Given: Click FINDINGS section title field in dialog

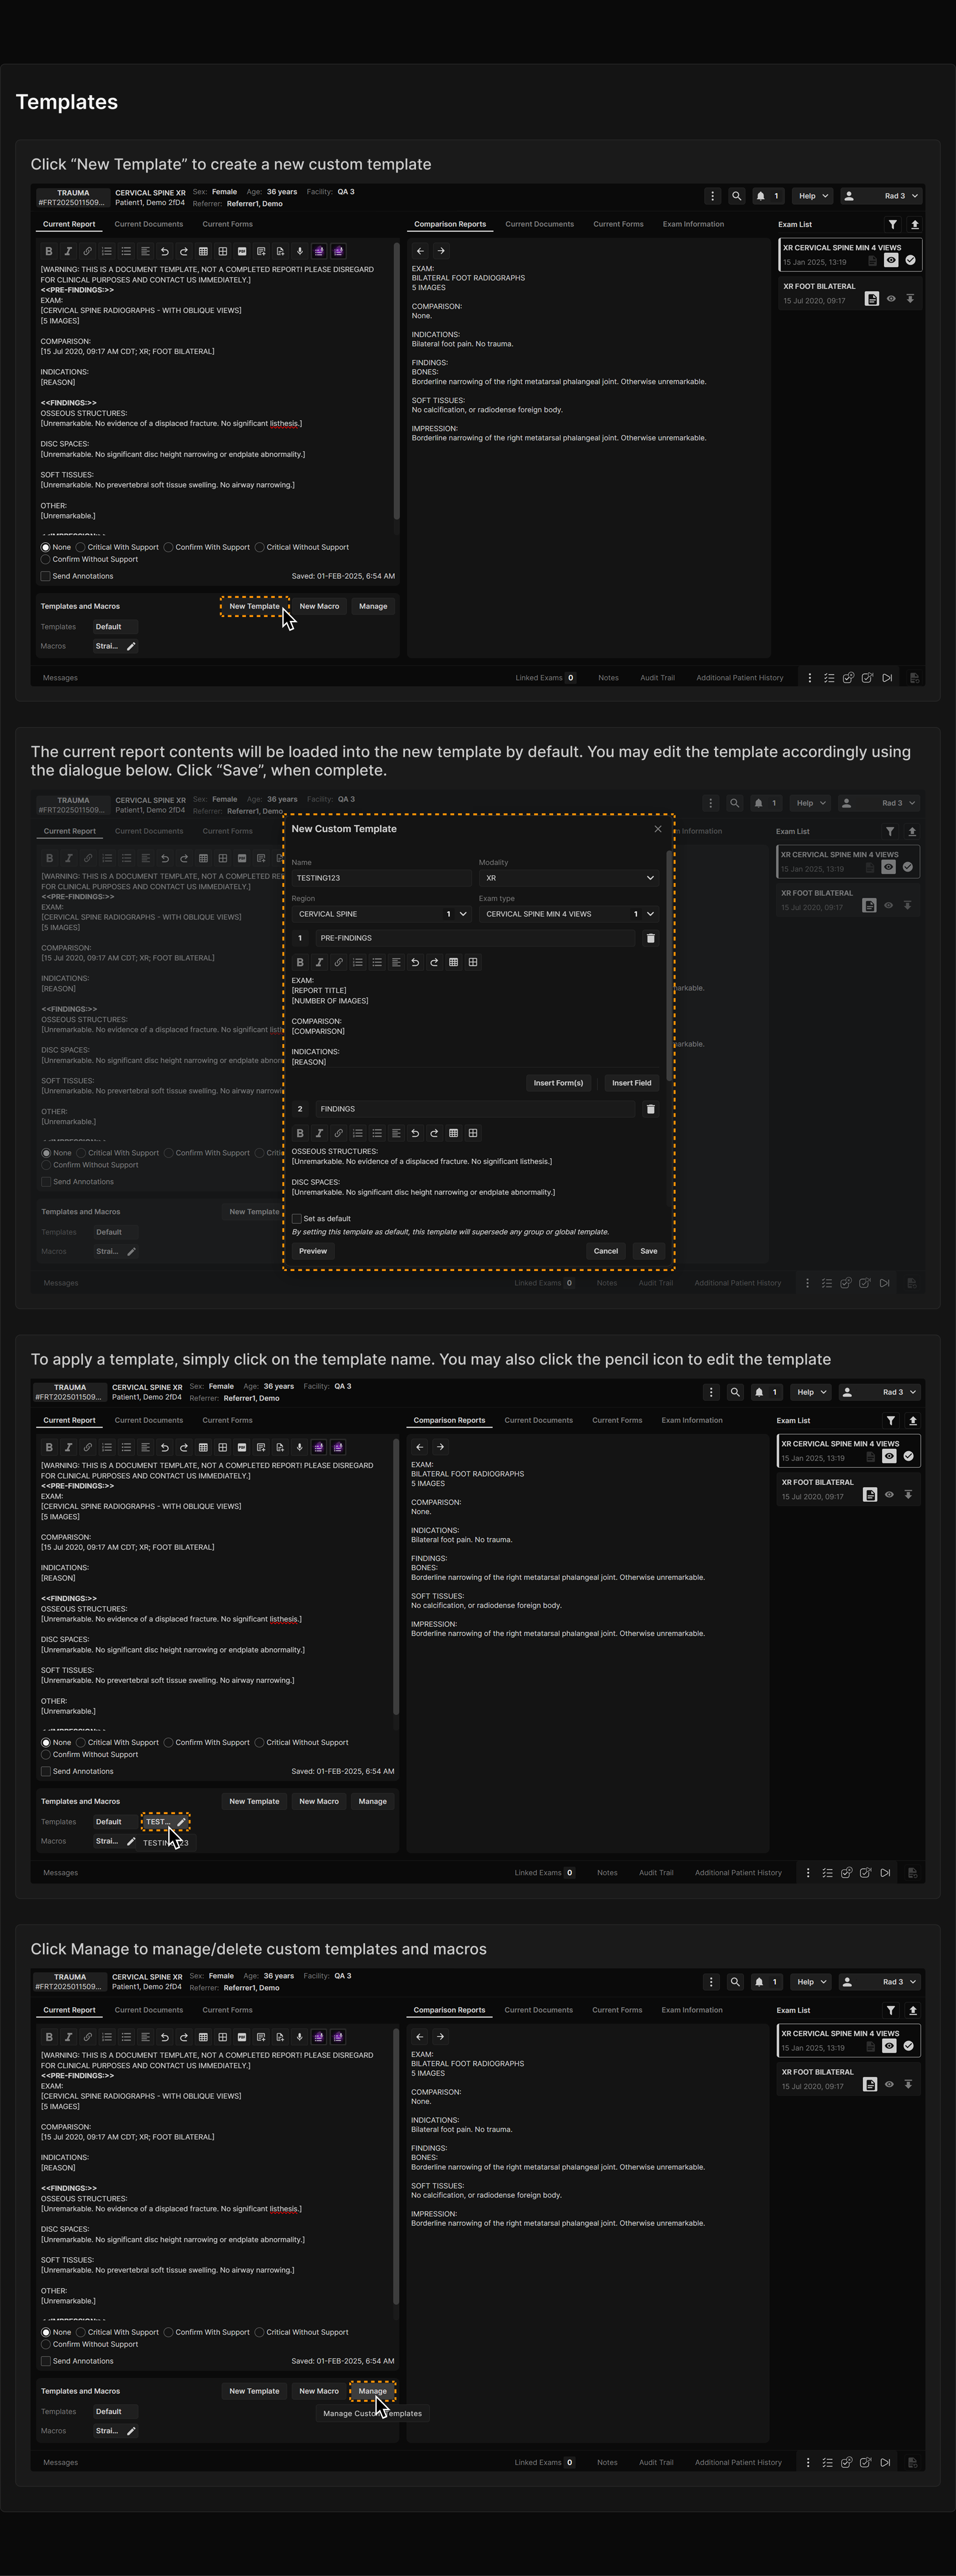Looking at the screenshot, I should [475, 1109].
